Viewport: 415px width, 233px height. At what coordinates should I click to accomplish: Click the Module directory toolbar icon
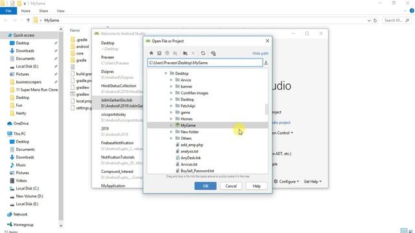click(175, 53)
